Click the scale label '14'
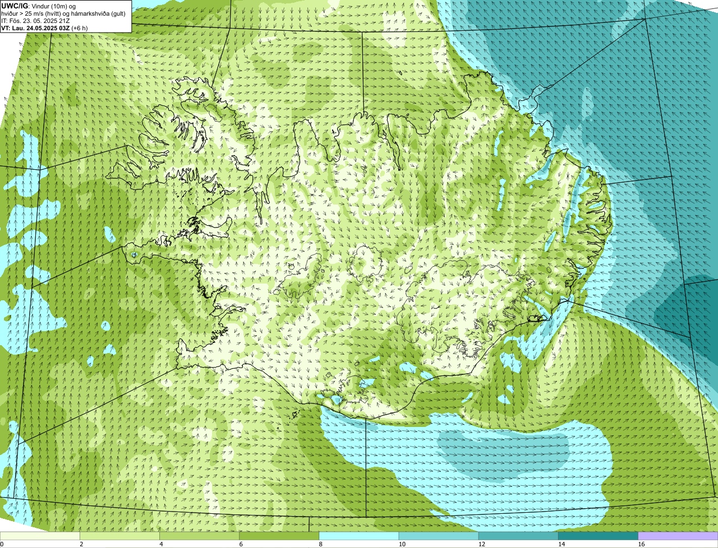Screen dimensions: 718x548 click(x=561, y=544)
